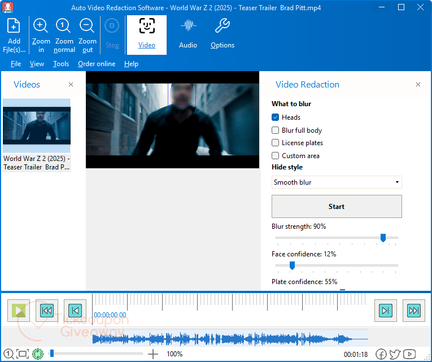Close the Videos panel

tap(71, 84)
